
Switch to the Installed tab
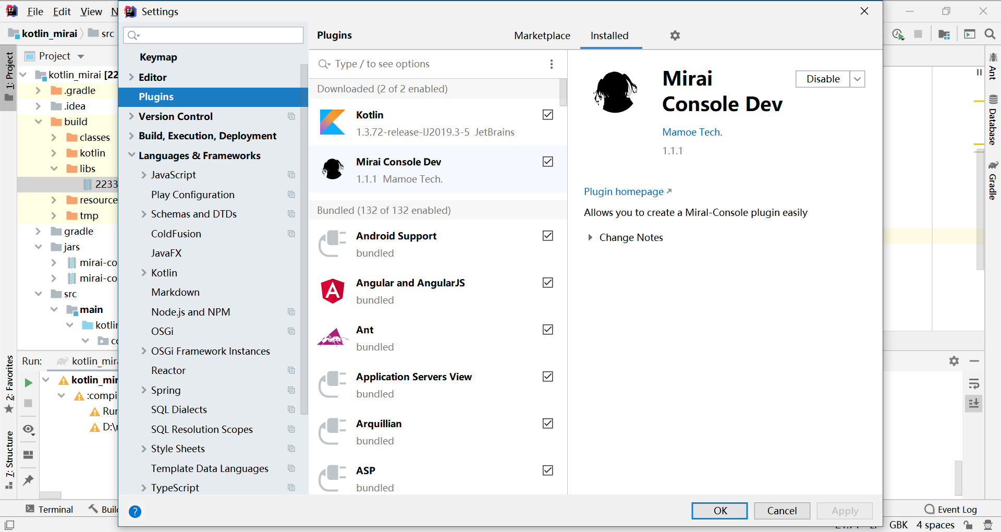pos(609,35)
